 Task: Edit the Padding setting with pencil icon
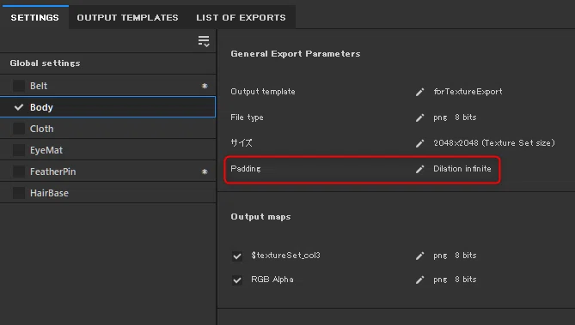pyautogui.click(x=419, y=169)
